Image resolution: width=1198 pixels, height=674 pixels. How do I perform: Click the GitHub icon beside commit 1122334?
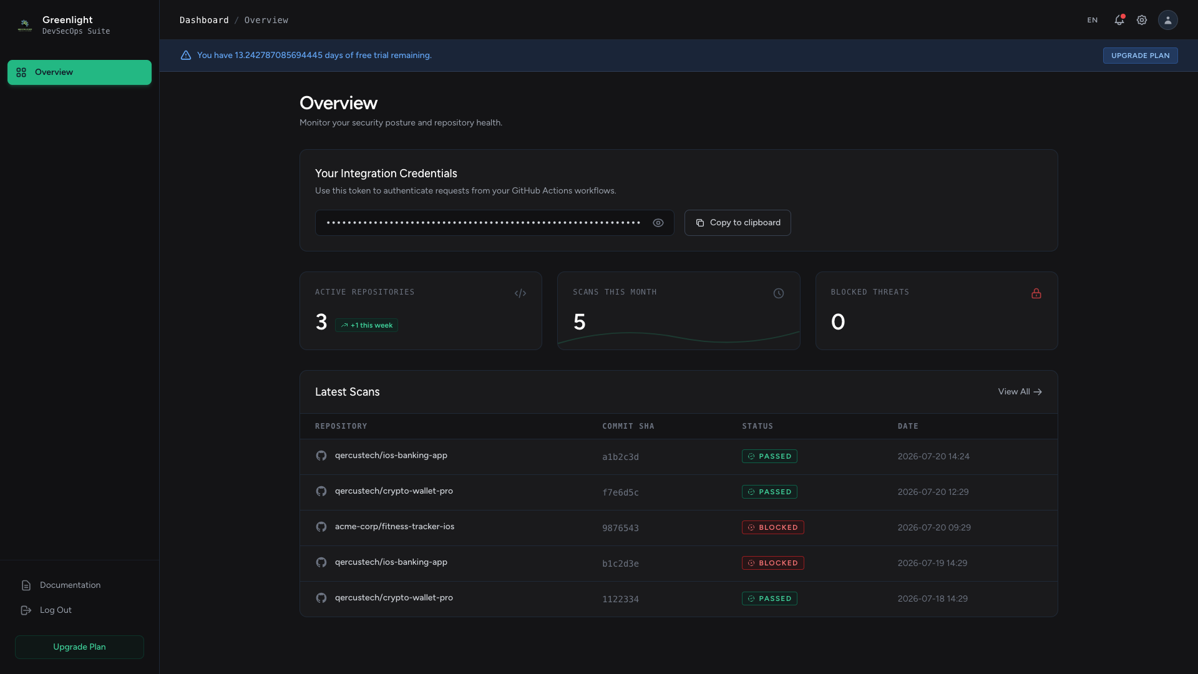pos(321,598)
